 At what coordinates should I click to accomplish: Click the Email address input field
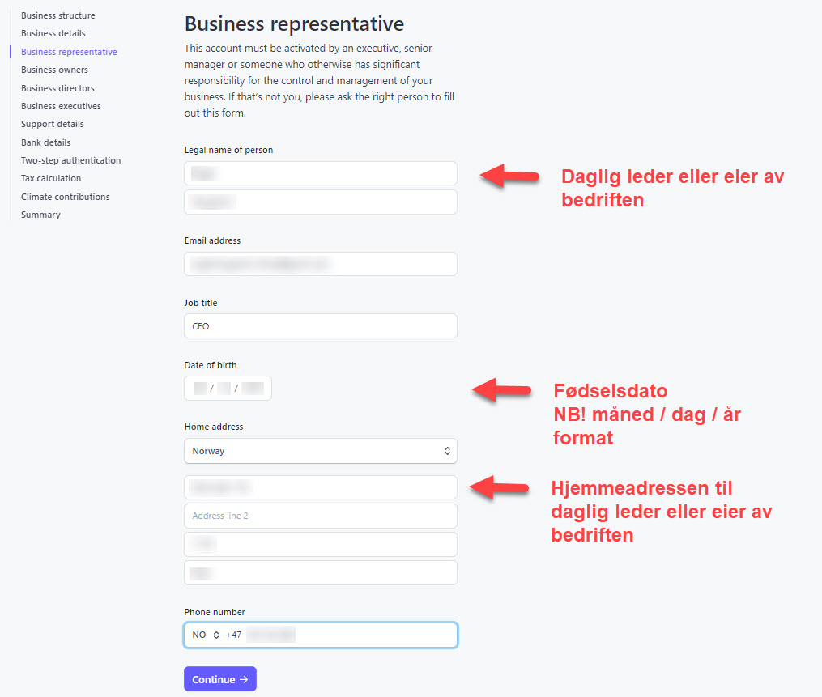[321, 264]
